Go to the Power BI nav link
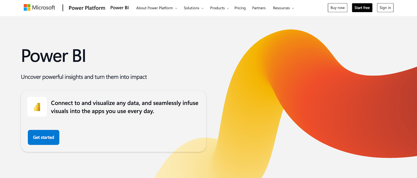Image resolution: width=417 pixels, height=178 pixels. coord(119,8)
